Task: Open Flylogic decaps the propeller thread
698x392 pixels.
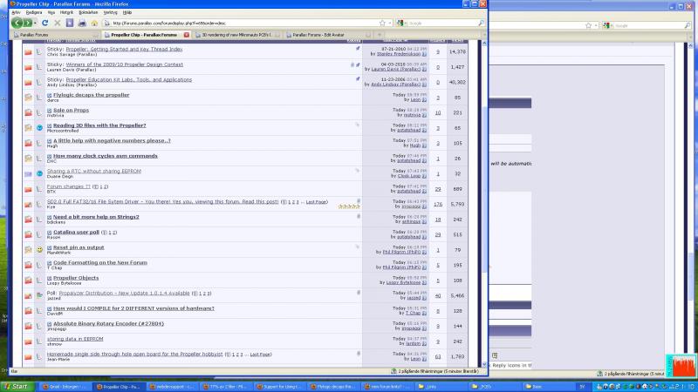Action: pyautogui.click(x=92, y=95)
